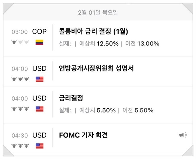Viewport: 196px width, 159px height.
Task: Click the Colombia flag icon
Action: tap(39, 42)
